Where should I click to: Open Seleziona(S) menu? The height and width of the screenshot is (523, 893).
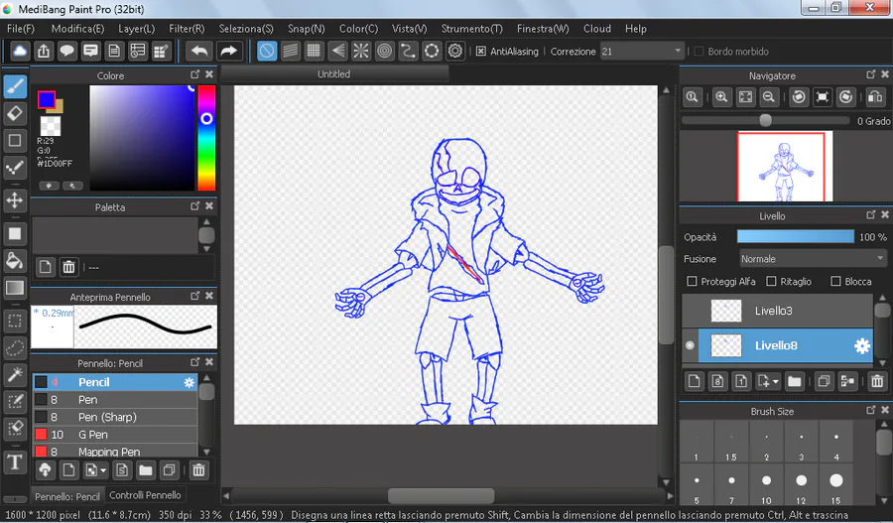coord(246,29)
